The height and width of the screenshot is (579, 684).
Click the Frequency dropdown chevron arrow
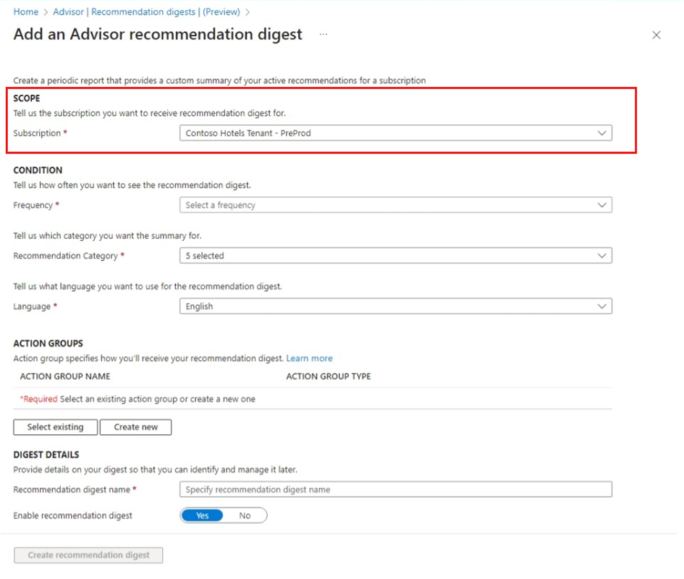point(601,205)
